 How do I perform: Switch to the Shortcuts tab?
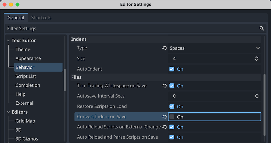41,18
